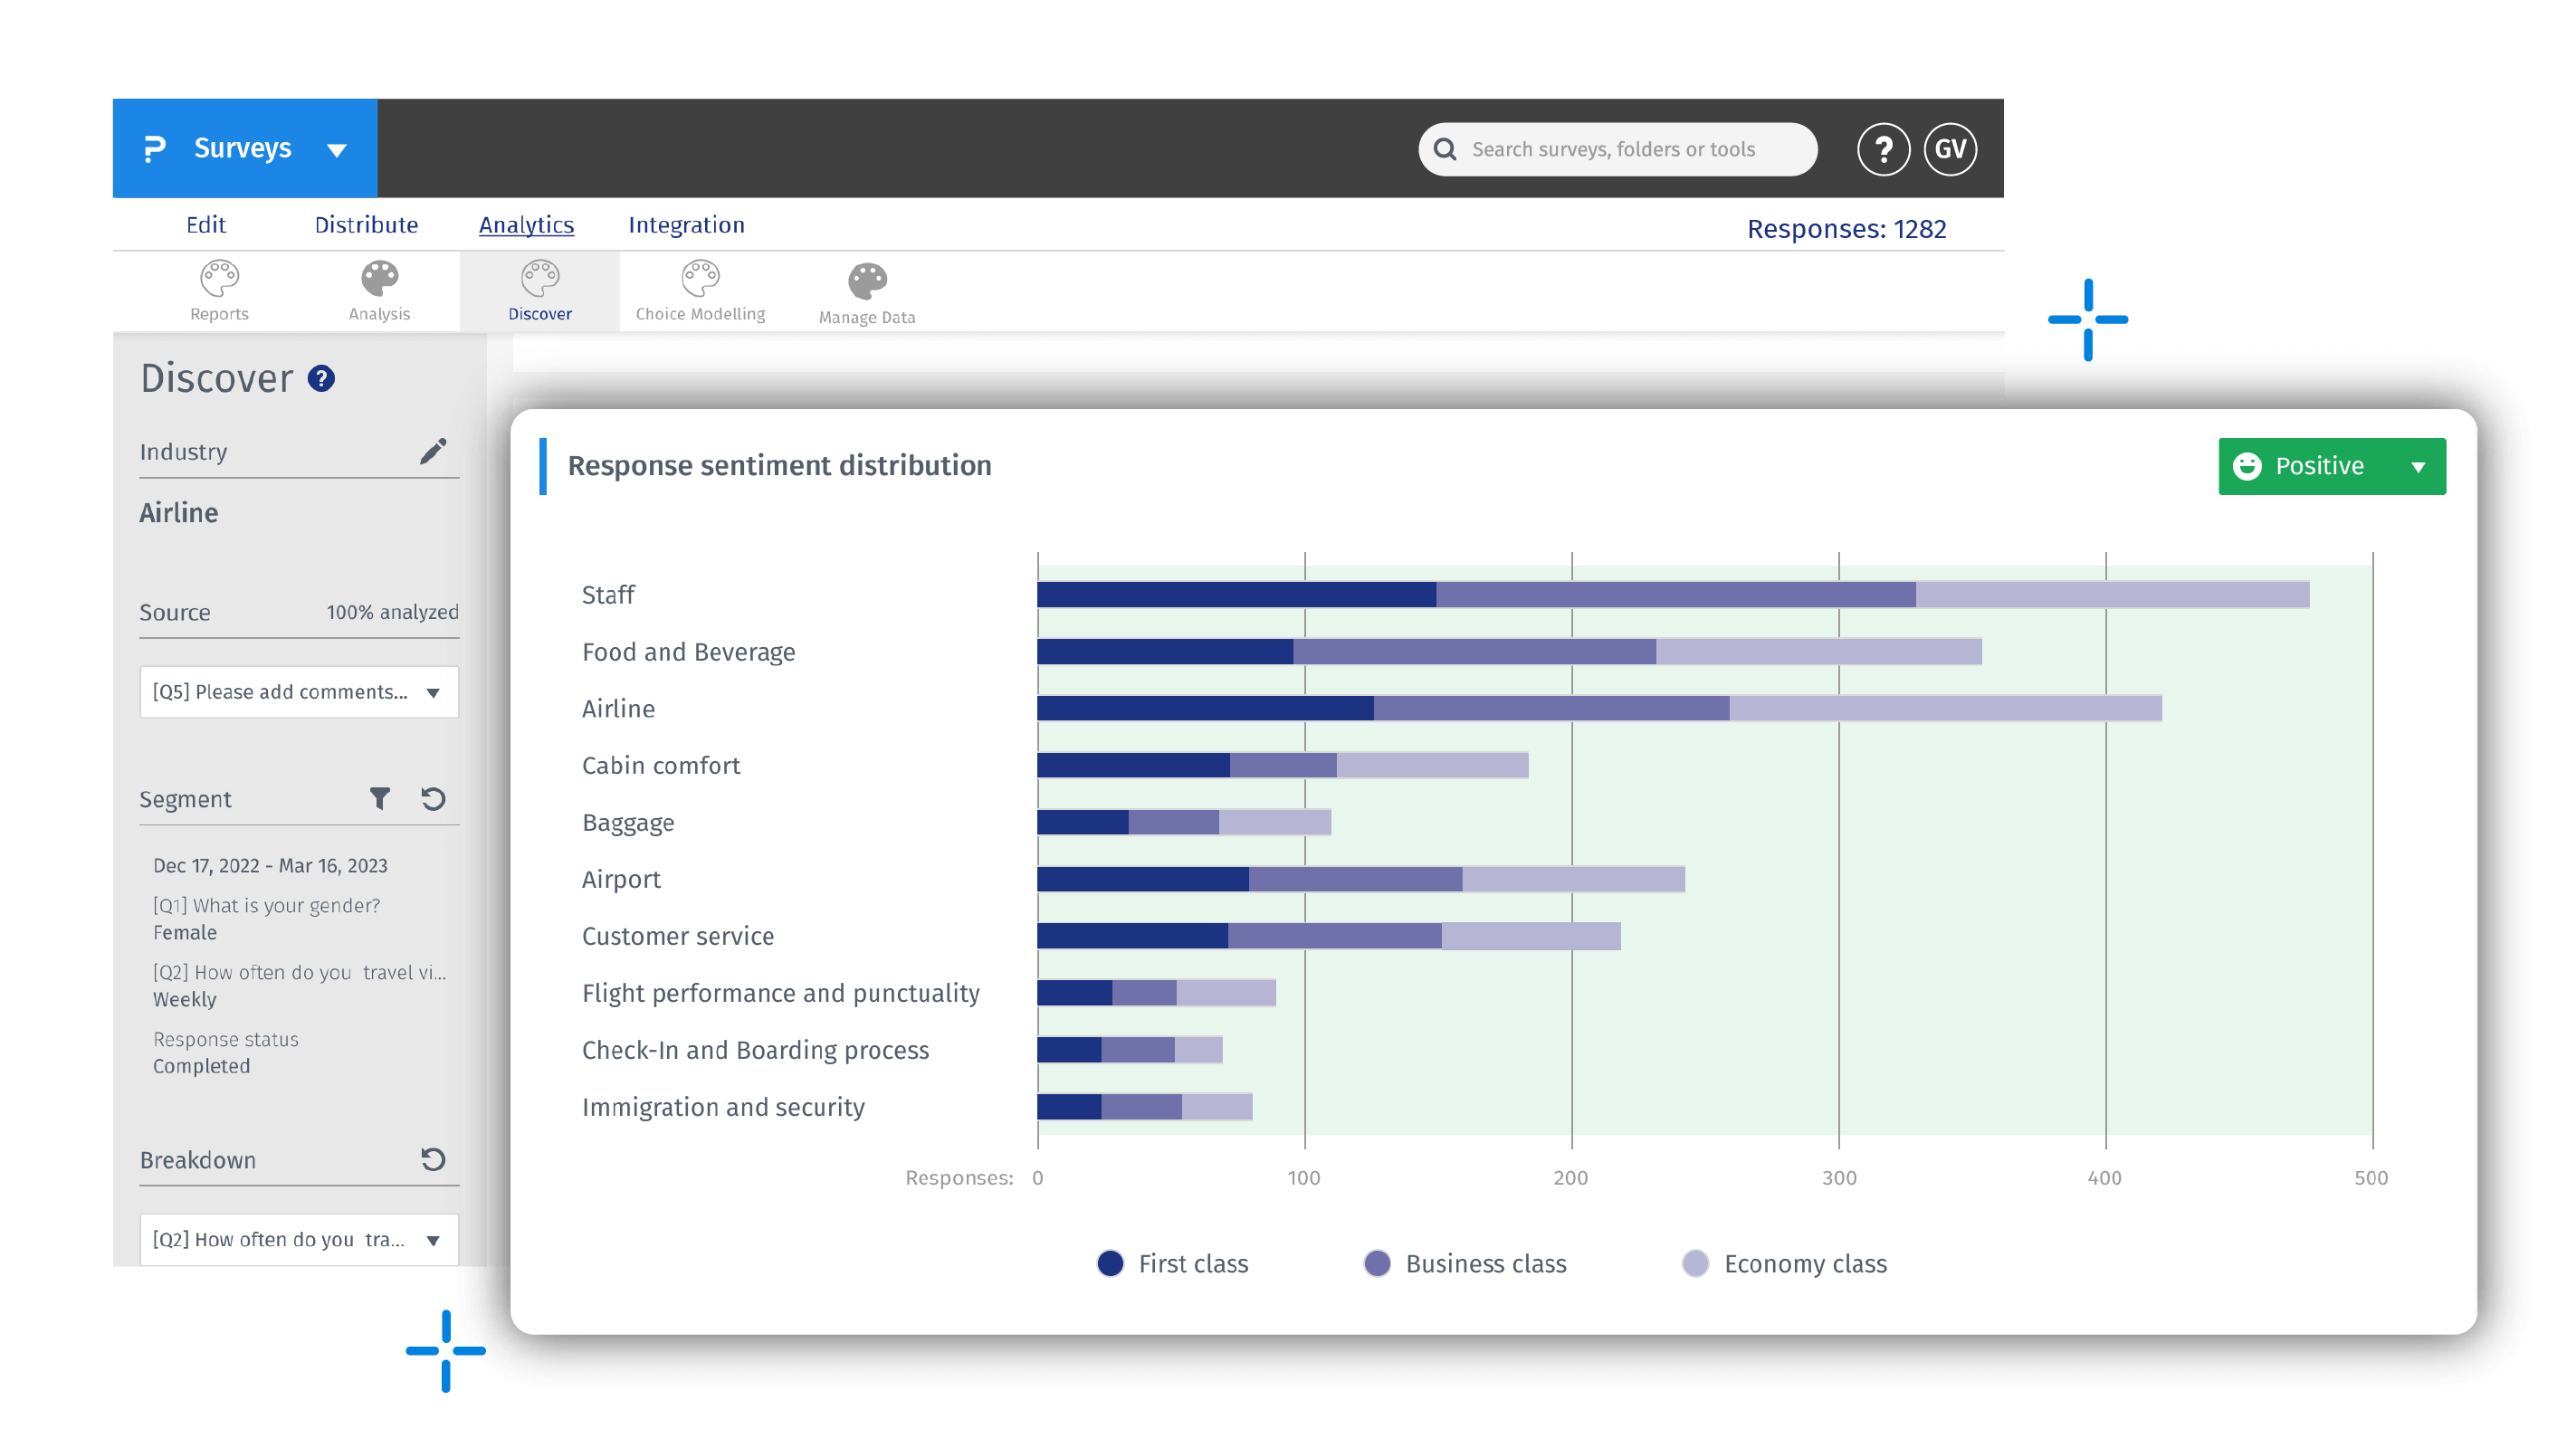
Task: Go to the Distribute tab
Action: 366,224
